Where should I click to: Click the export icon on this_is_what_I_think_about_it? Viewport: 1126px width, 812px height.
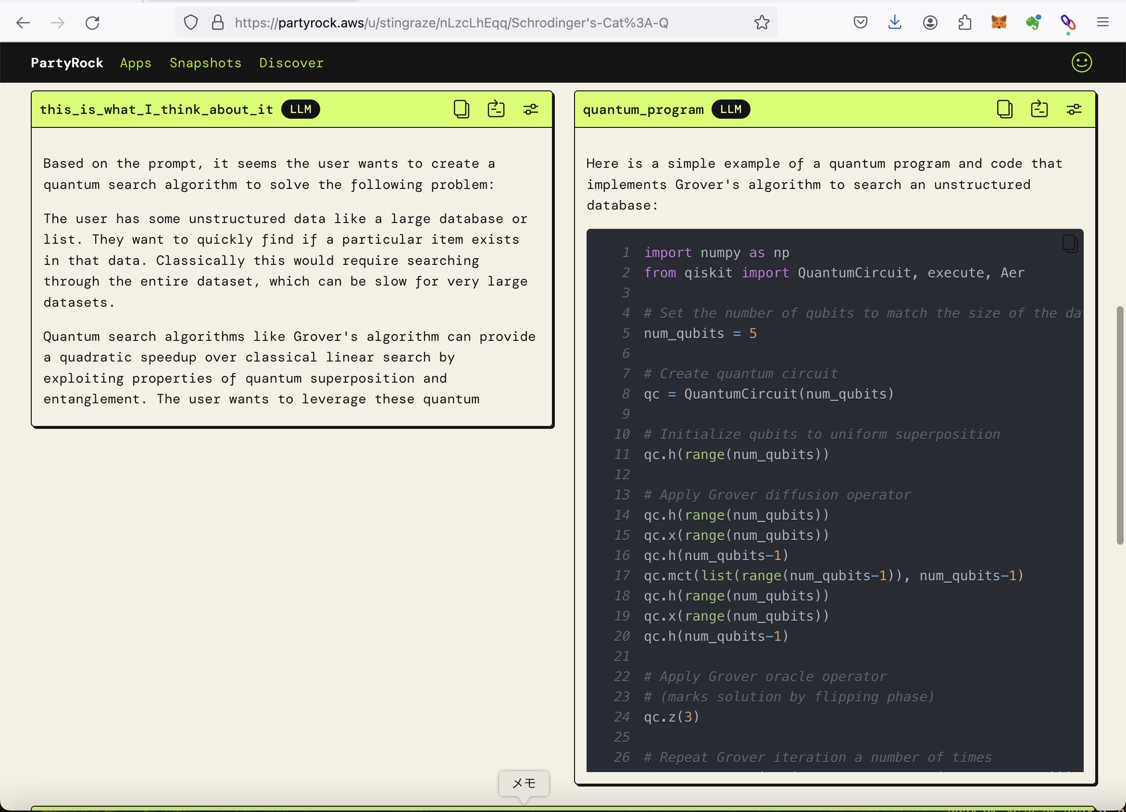point(496,109)
